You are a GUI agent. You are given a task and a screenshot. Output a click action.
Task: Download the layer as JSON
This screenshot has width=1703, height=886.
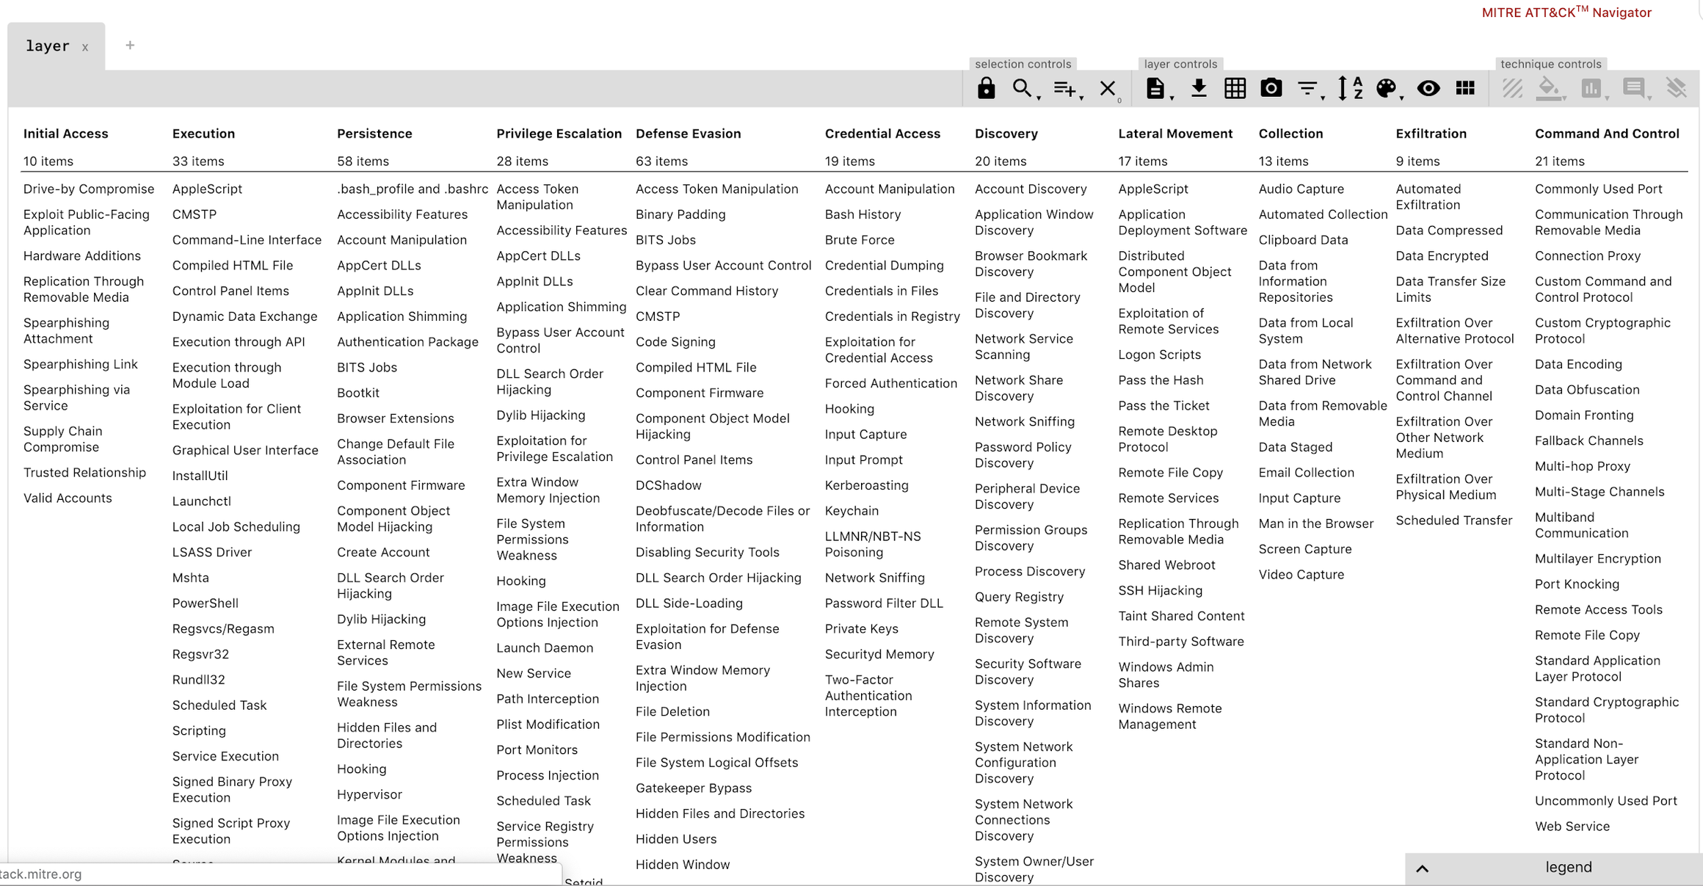tap(1199, 89)
